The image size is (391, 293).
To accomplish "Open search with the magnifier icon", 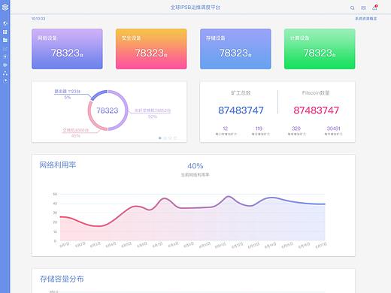I will point(352,8).
